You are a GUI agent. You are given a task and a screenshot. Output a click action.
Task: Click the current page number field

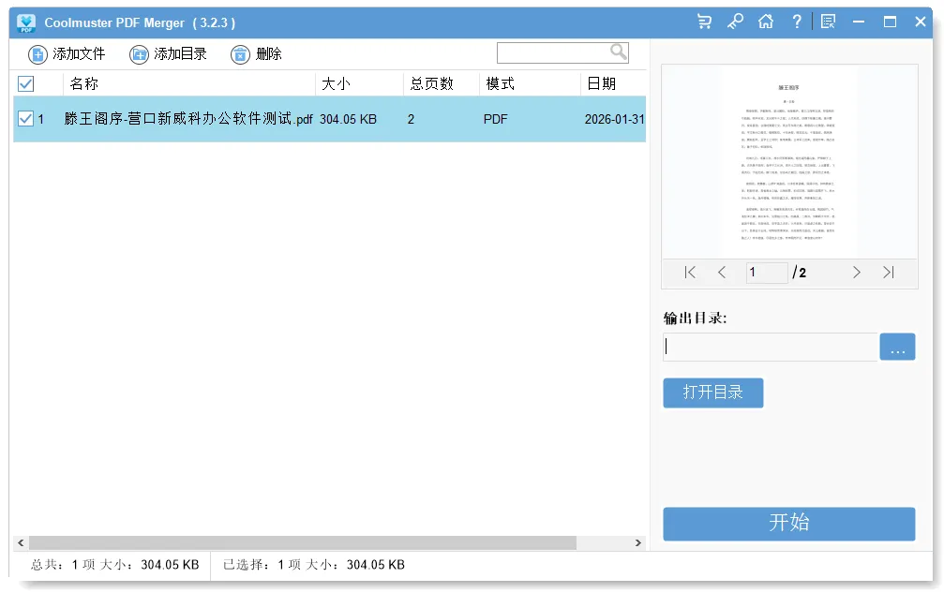[x=767, y=273]
